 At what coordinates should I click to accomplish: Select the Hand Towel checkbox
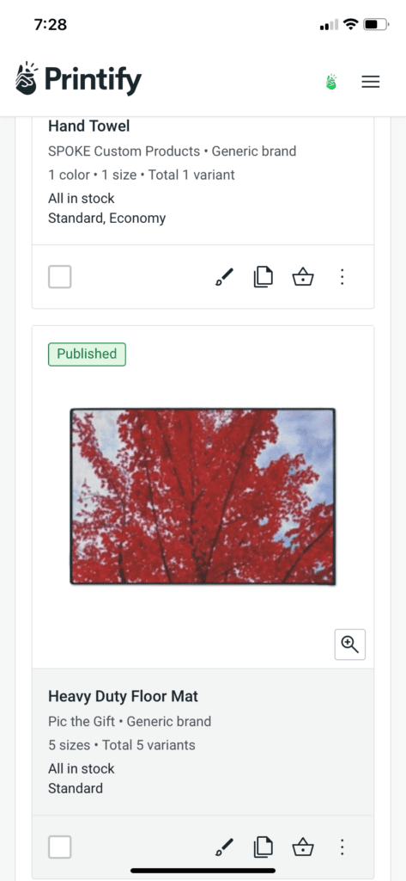pyautogui.click(x=59, y=277)
